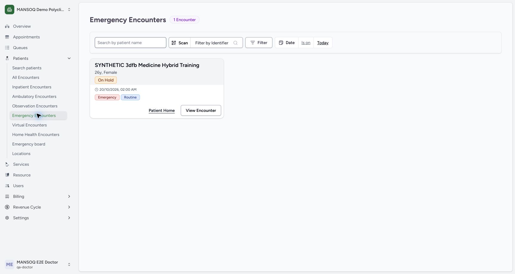Expand the Billing menu chevron
The height and width of the screenshot is (274, 515).
tap(69, 196)
